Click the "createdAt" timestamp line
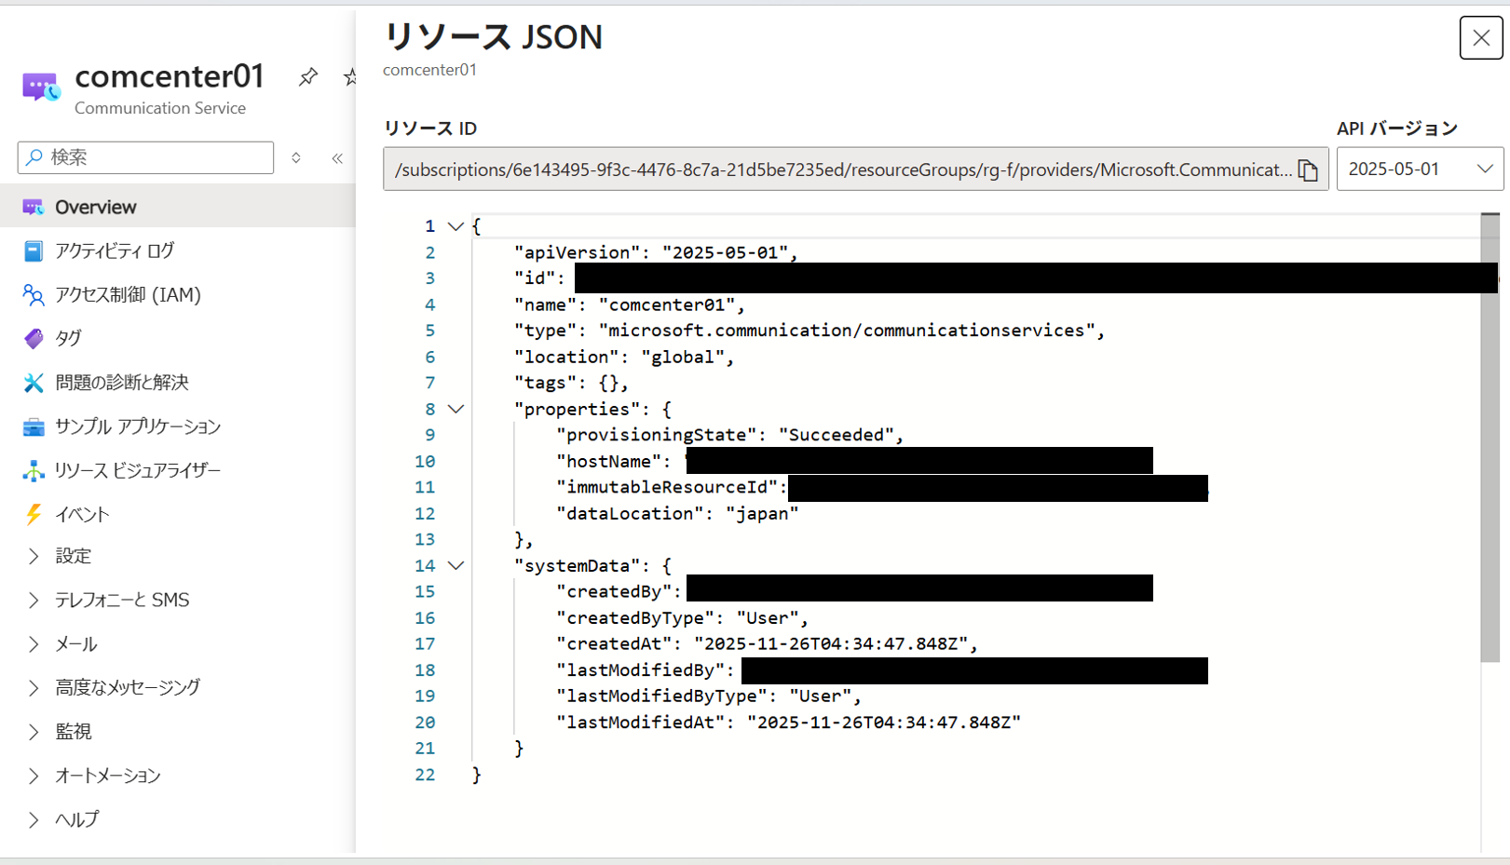Viewport: 1510px width, 865px height. (768, 643)
